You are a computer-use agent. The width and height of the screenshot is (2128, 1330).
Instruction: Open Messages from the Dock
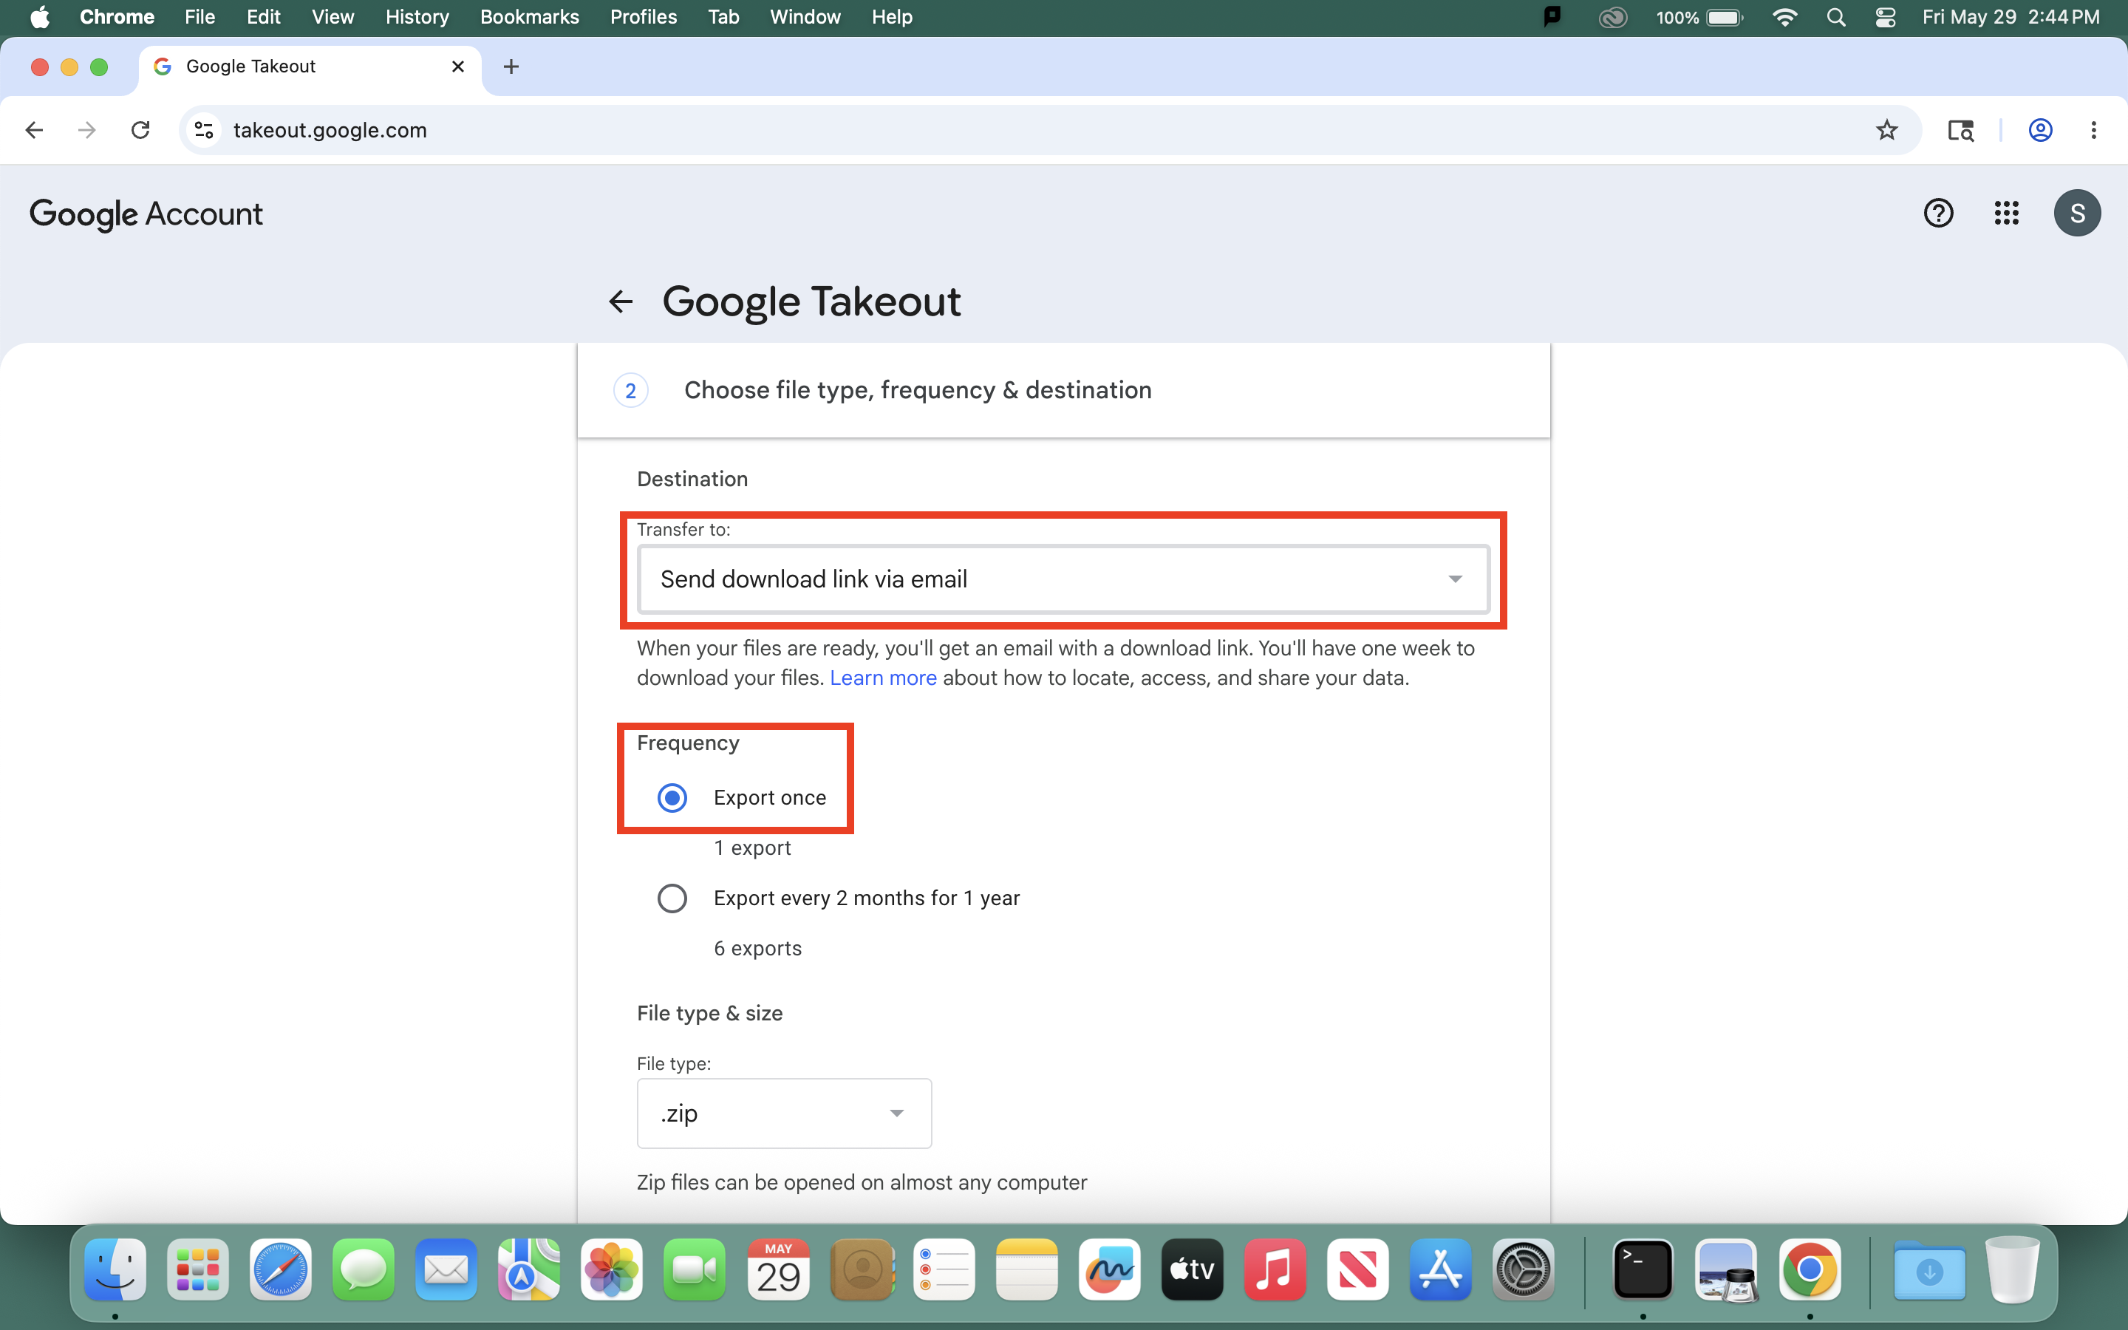[x=364, y=1269]
